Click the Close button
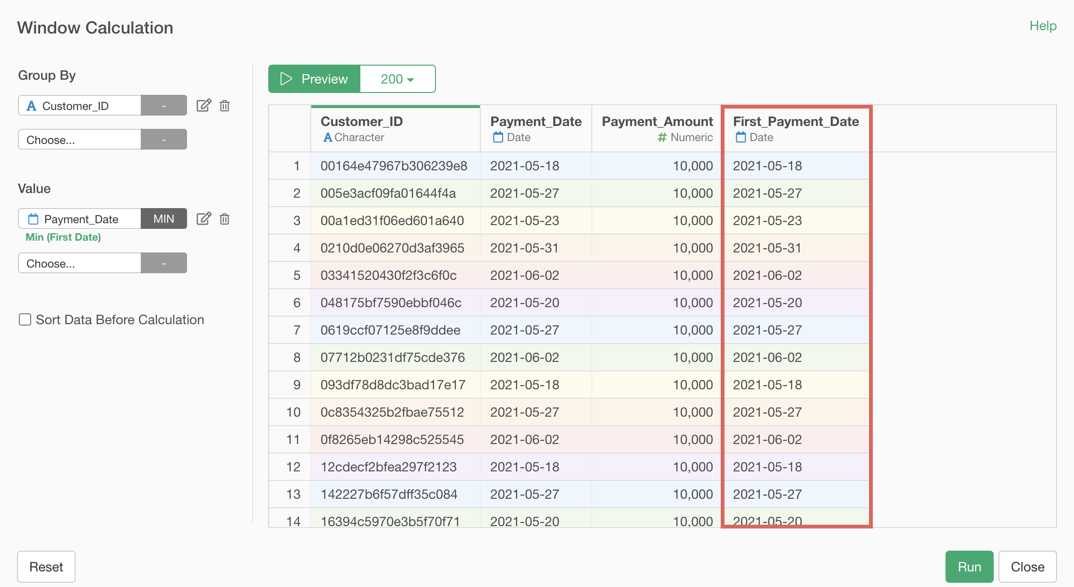The image size is (1074, 587). (1027, 566)
